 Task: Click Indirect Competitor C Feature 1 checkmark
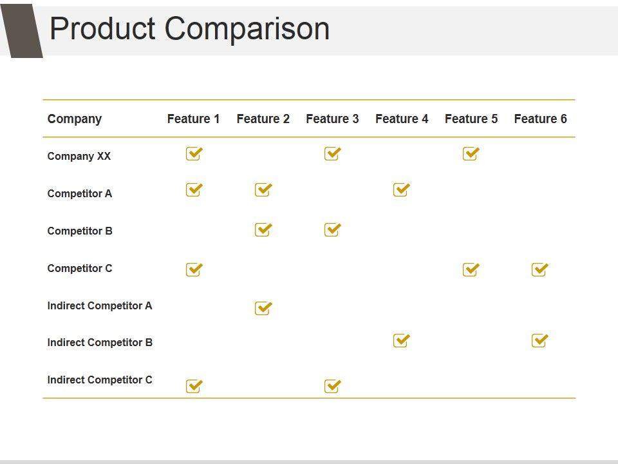pyautogui.click(x=193, y=387)
